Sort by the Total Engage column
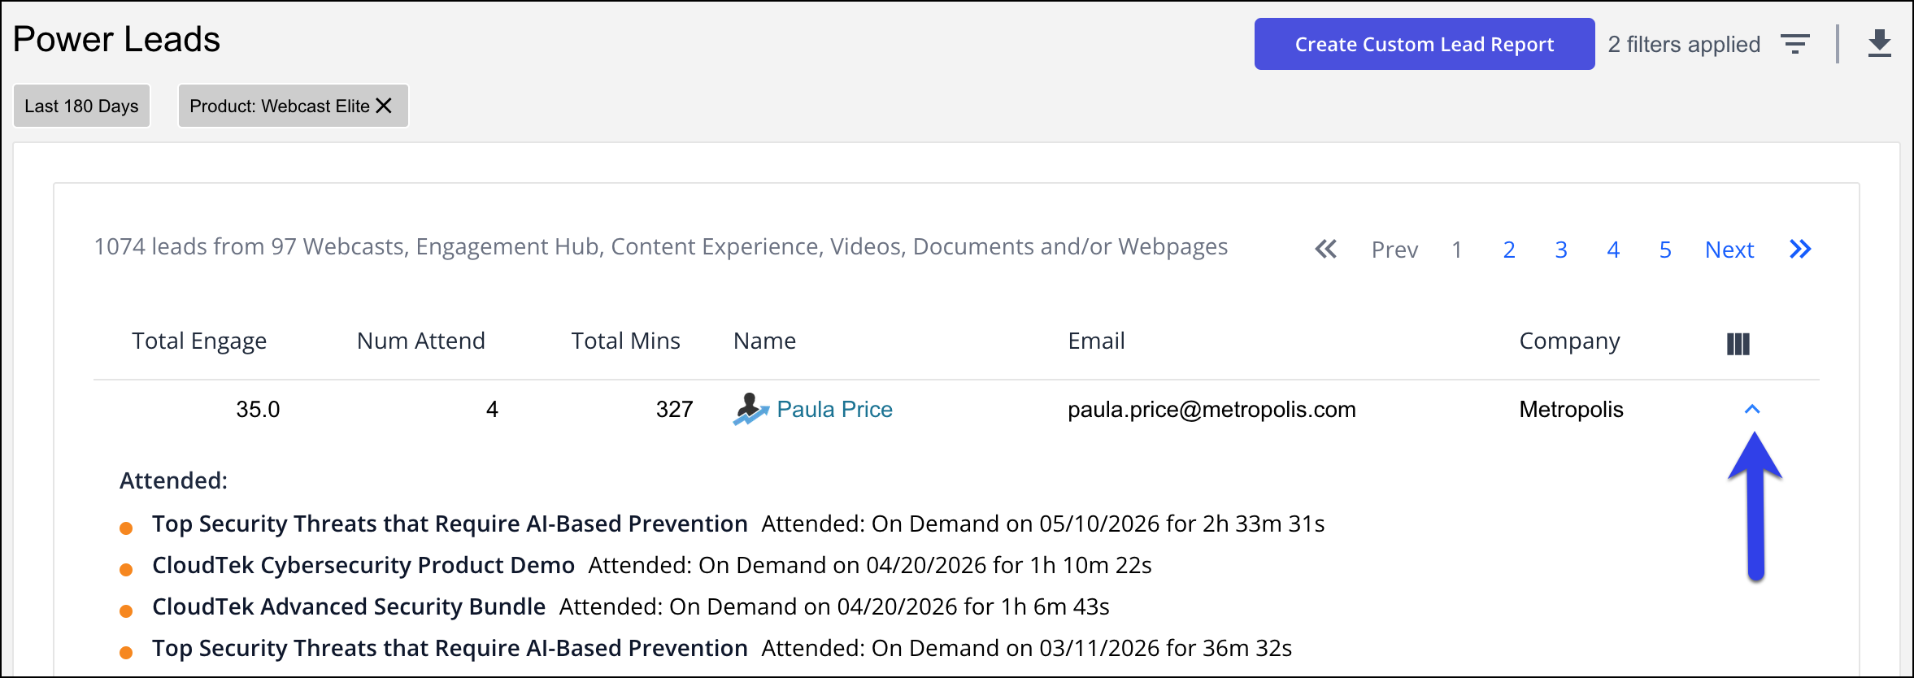Screen dimensions: 1914x678 tap(199, 341)
